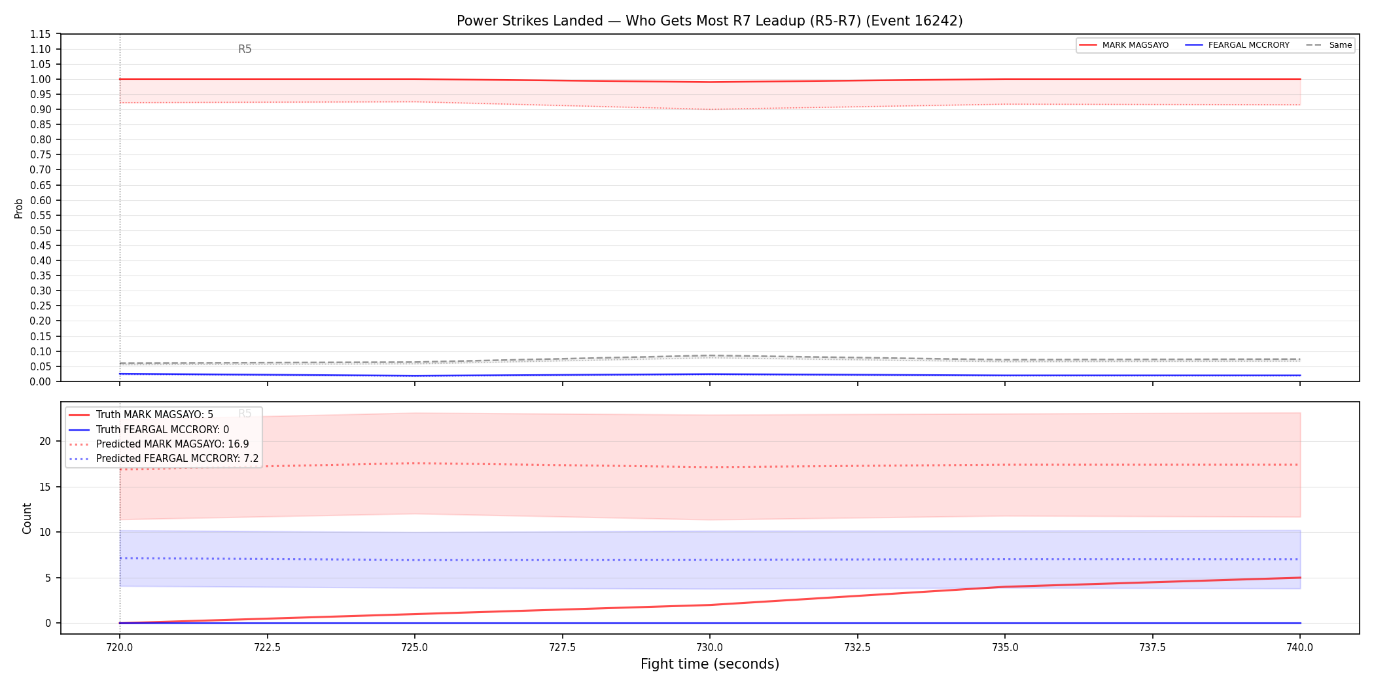The height and width of the screenshot is (687, 1374).
Task: Click the Prob axis tick '0.50'
Action: [x=41, y=230]
